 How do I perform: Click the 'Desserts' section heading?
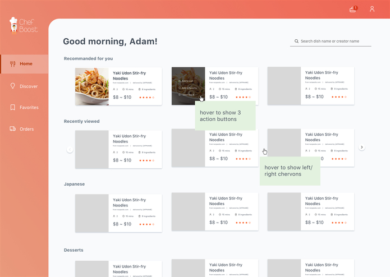tap(74, 250)
